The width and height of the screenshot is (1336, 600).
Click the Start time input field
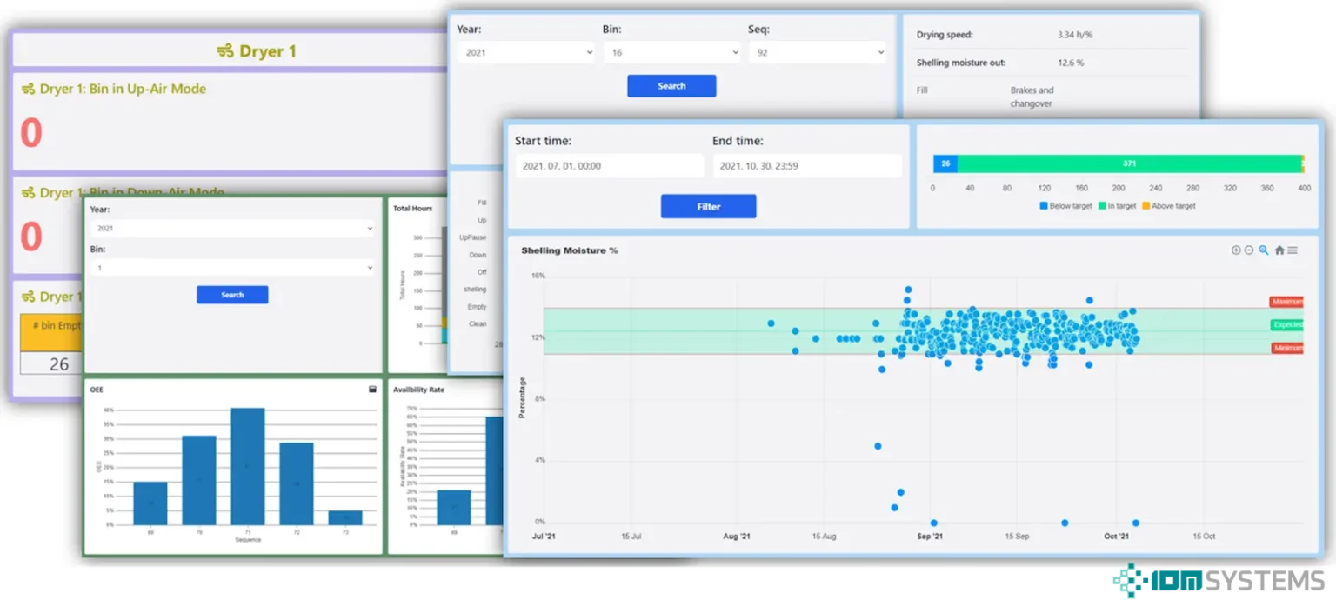click(x=609, y=166)
